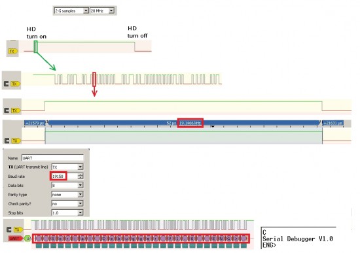
Task: Select the TX label of the HD turn on/off waveform
Action: 13,51
